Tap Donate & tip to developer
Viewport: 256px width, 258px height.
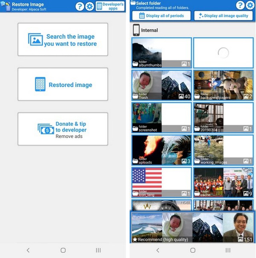(63, 129)
